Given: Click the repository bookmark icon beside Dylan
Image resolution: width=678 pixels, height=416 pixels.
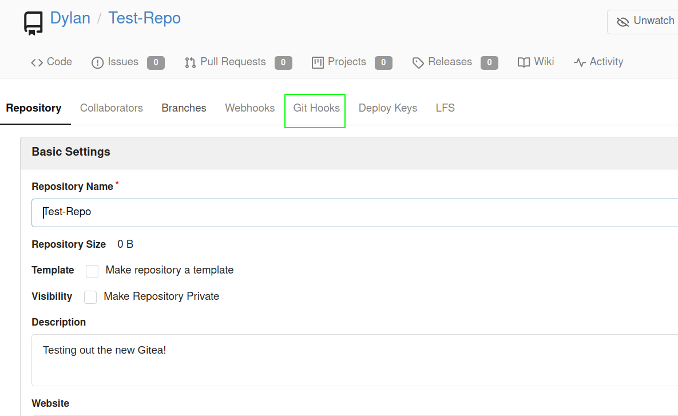Looking at the screenshot, I should [33, 23].
